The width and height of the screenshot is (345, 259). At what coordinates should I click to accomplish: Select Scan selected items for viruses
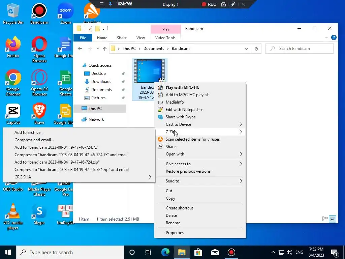[200, 139]
